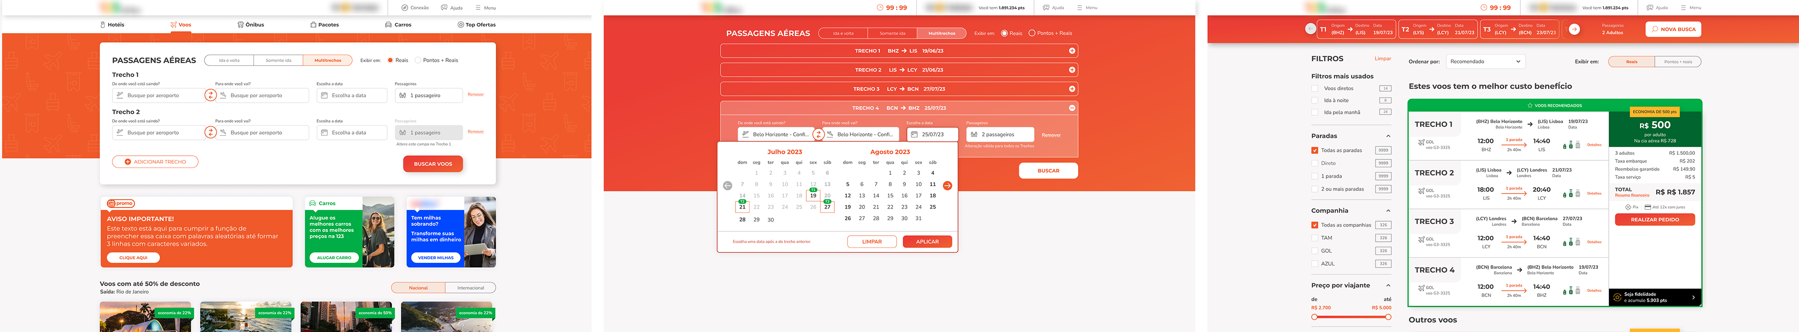Click the minimum price slider handle
This screenshot has width=1799, height=332.
point(1314,318)
